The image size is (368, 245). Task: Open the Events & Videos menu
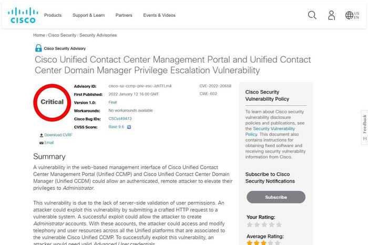coord(159,15)
